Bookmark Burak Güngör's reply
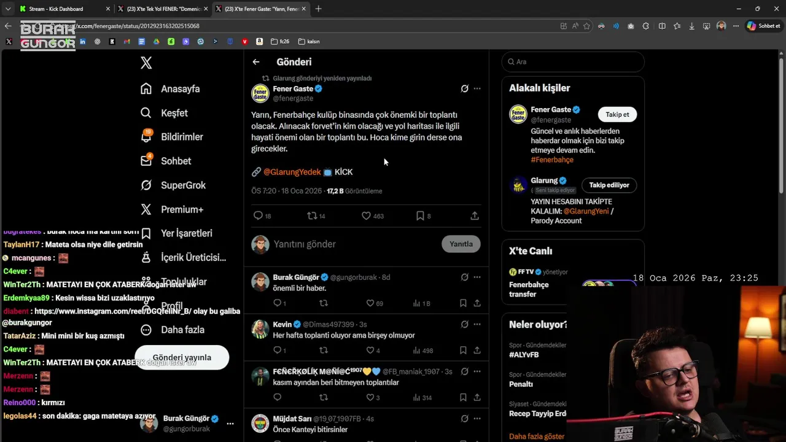 point(463,303)
